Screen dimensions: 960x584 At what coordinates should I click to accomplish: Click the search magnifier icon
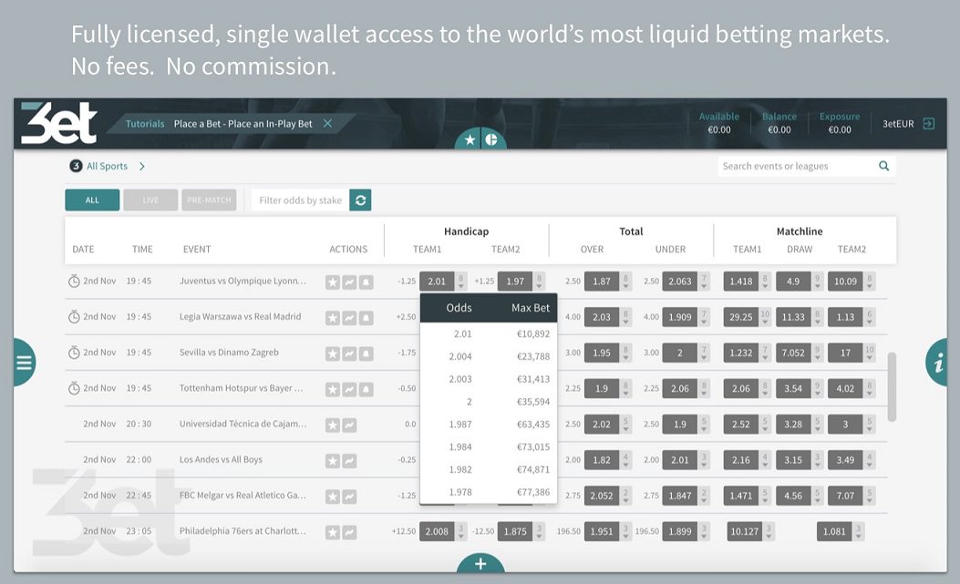pos(883,166)
